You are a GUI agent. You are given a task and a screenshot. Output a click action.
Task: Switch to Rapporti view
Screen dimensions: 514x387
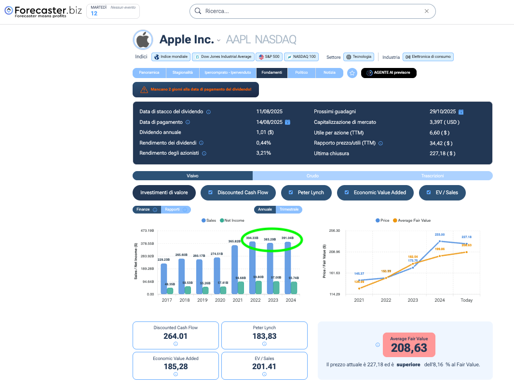(176, 210)
